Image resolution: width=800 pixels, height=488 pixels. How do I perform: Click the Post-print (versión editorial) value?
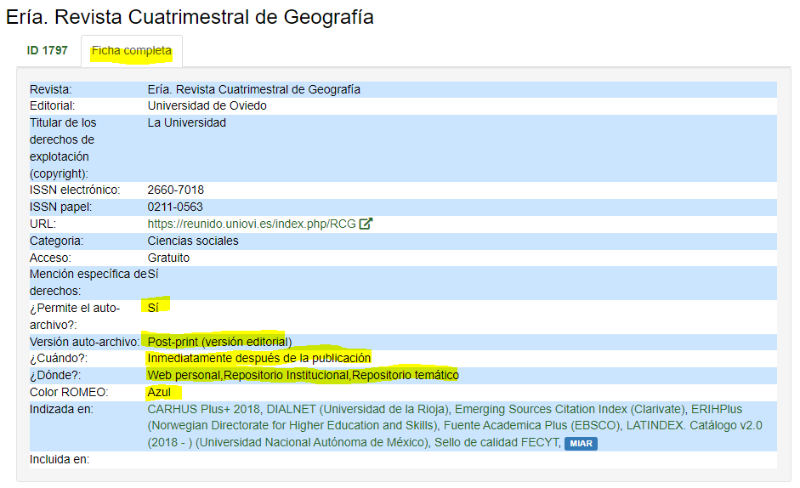(x=219, y=342)
